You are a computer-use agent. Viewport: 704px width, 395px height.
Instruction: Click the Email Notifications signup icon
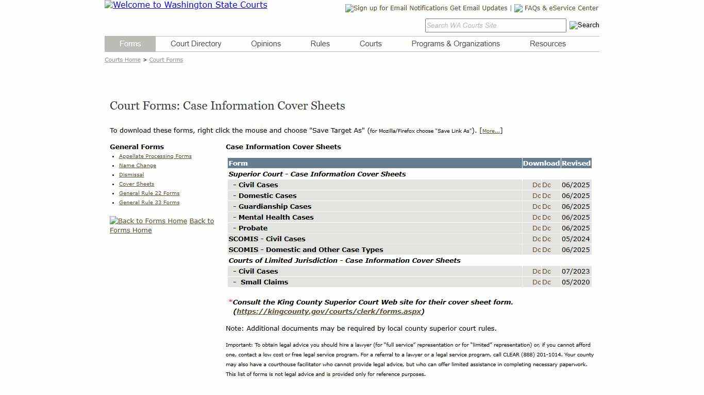coord(348,8)
